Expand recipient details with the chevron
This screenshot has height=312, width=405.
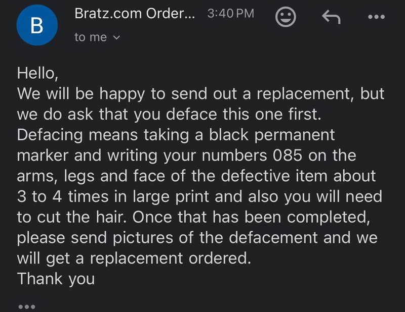116,37
